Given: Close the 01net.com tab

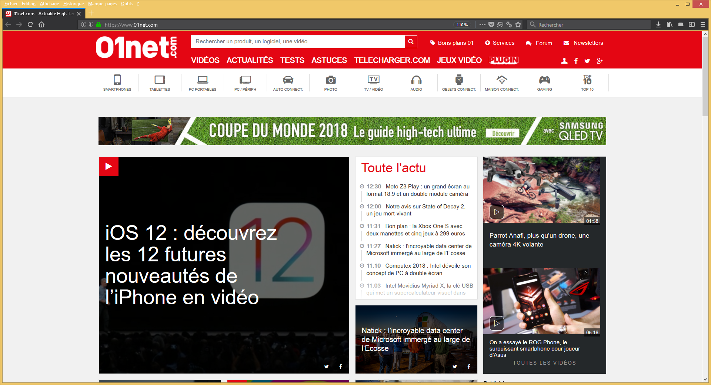Looking at the screenshot, I should (79, 14).
